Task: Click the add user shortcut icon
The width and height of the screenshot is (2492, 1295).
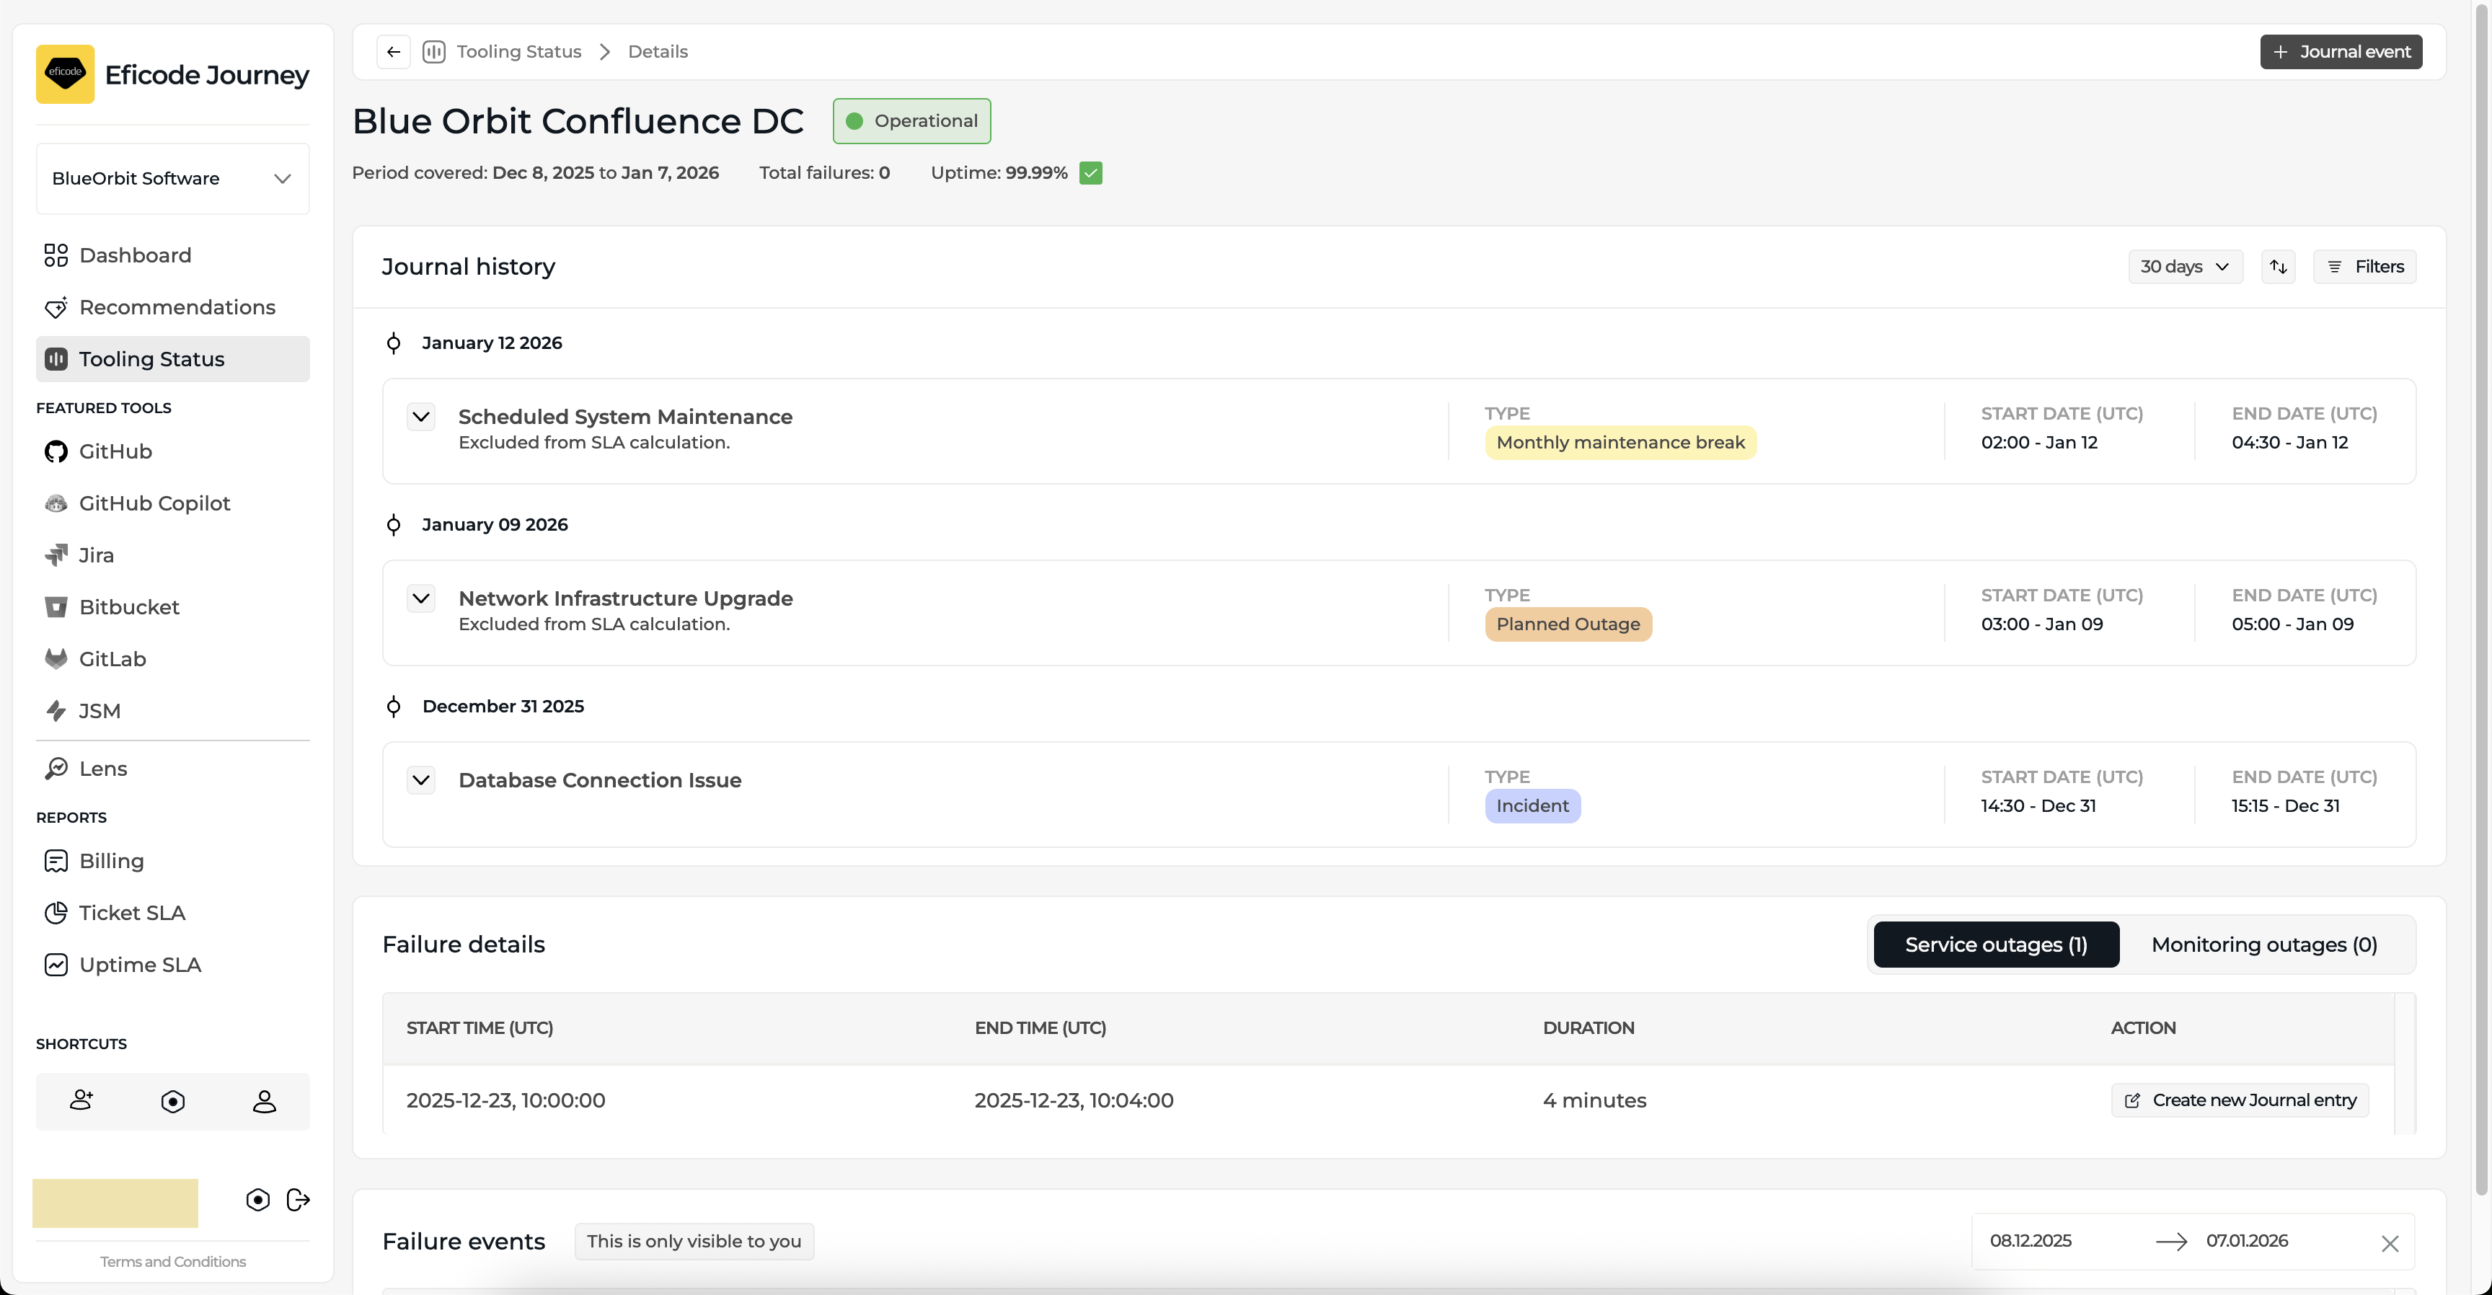Action: pyautogui.click(x=81, y=1100)
